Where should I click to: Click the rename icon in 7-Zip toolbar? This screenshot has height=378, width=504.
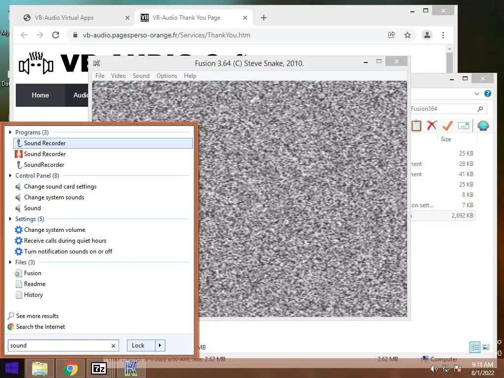point(464,126)
